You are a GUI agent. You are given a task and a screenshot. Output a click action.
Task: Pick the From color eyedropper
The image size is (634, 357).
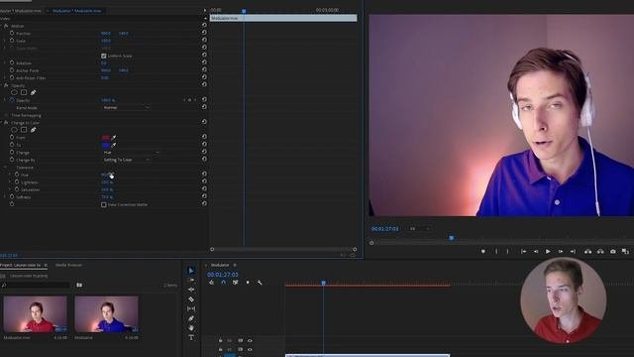114,138
